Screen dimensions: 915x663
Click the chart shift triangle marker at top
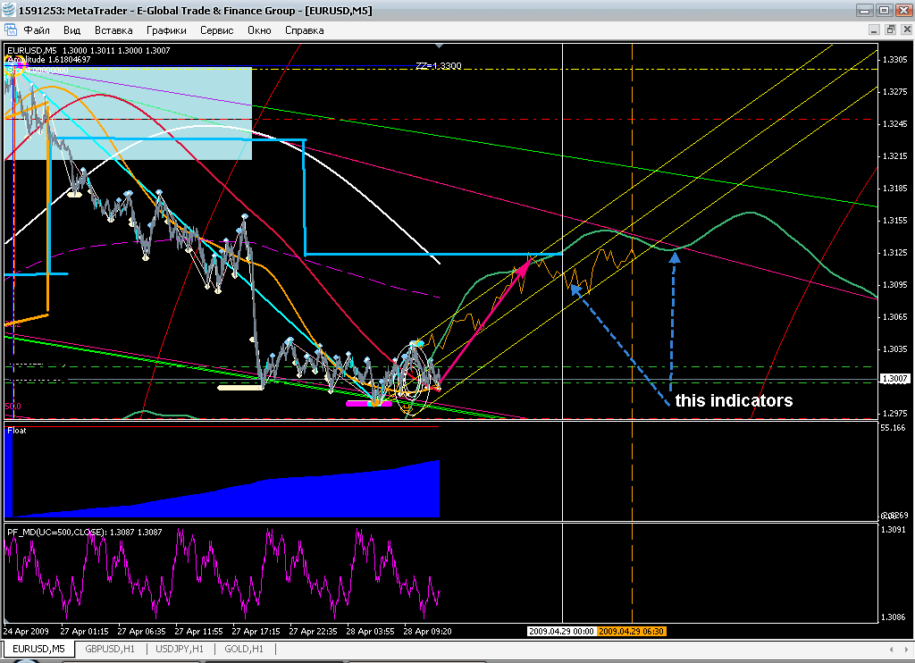tap(440, 46)
